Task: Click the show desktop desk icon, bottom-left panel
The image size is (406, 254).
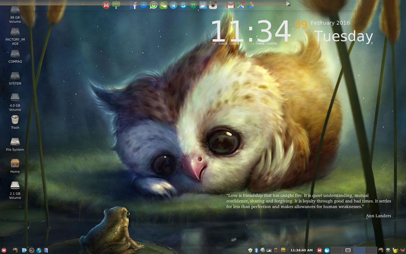Action: (x=15, y=250)
